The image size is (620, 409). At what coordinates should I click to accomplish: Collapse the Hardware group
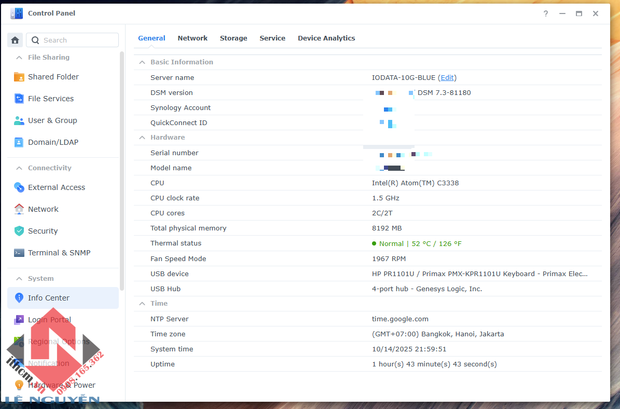142,138
